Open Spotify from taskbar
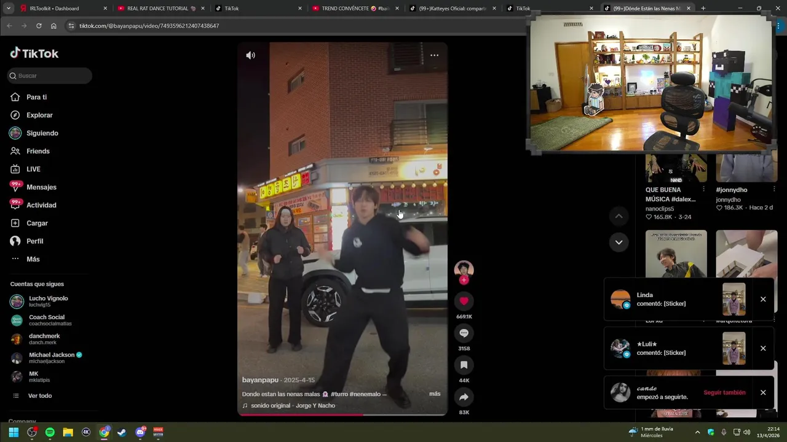The width and height of the screenshot is (787, 442). pos(50,432)
